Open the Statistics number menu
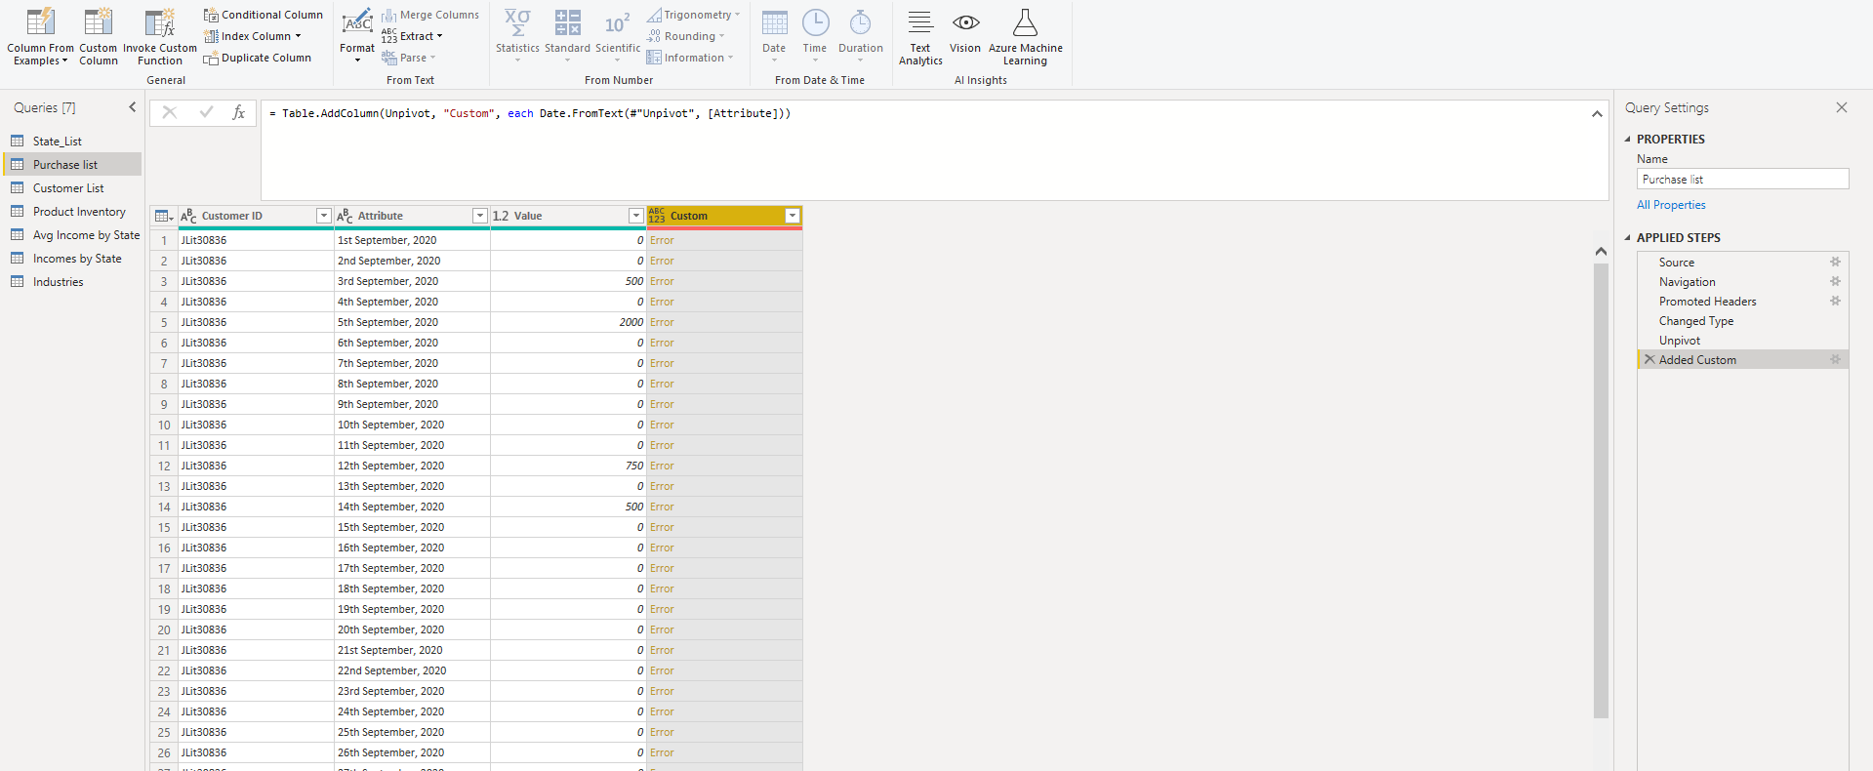The image size is (1873, 771). (x=517, y=36)
